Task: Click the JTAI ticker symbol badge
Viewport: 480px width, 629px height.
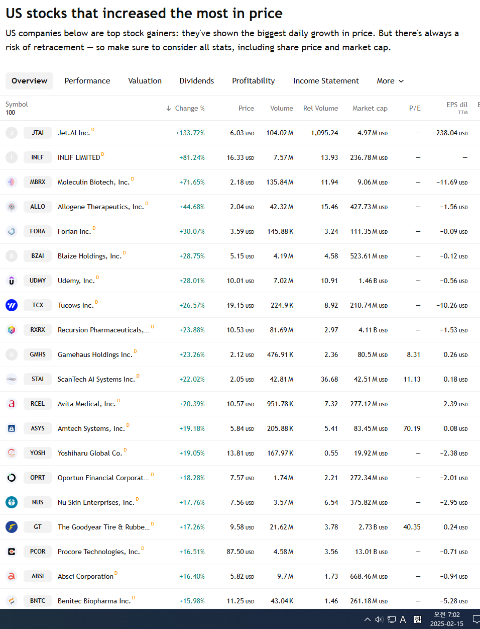Action: pyautogui.click(x=38, y=133)
